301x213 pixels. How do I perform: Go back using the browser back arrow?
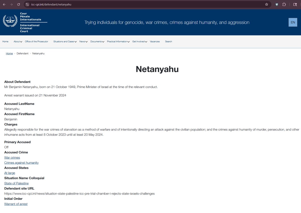[4, 5]
